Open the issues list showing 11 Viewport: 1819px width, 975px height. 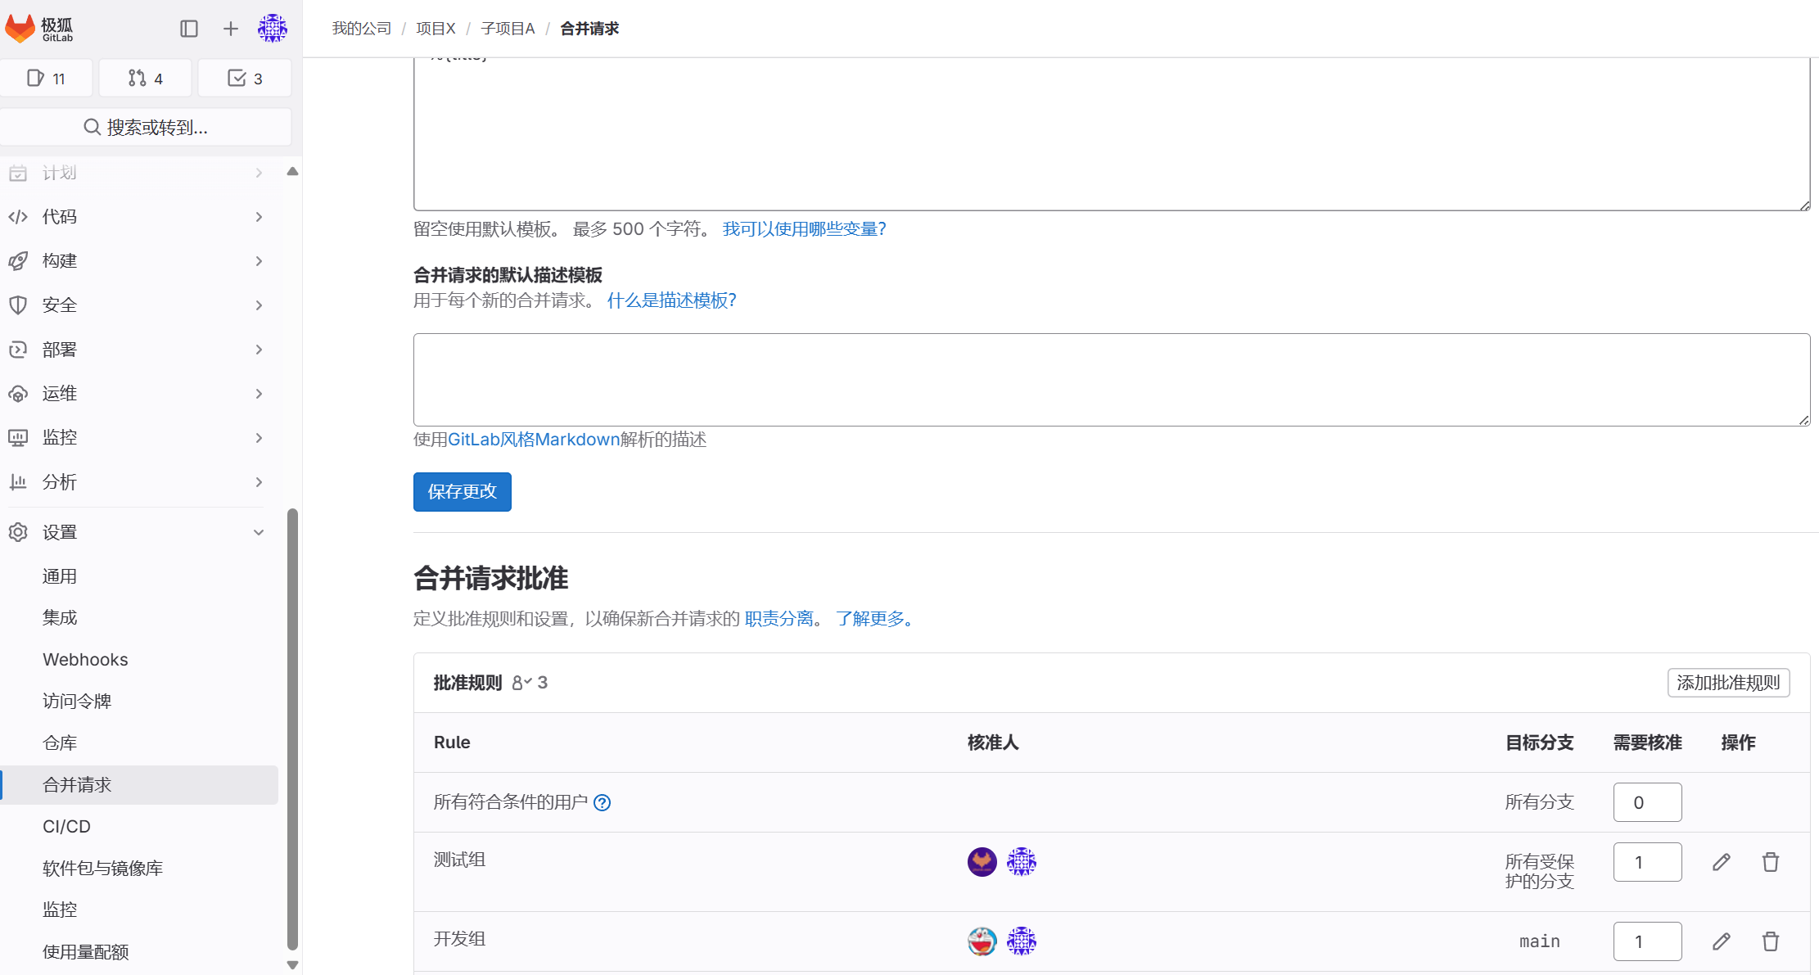pos(47,78)
